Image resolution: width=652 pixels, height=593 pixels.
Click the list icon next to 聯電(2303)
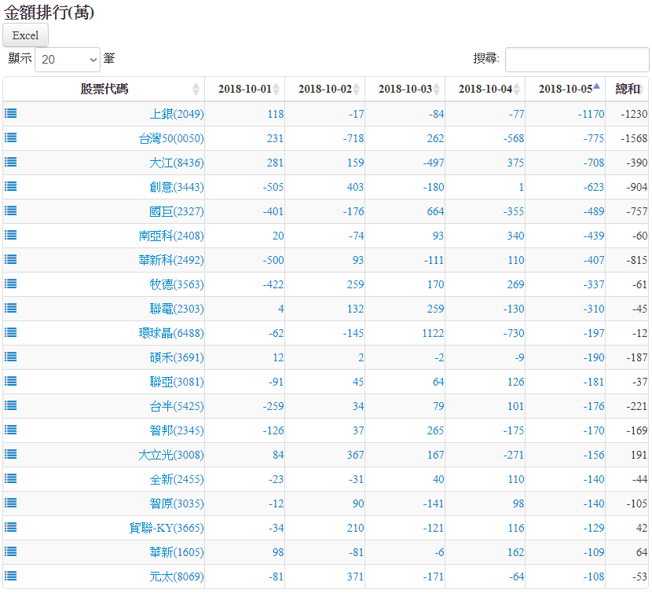[x=11, y=308]
